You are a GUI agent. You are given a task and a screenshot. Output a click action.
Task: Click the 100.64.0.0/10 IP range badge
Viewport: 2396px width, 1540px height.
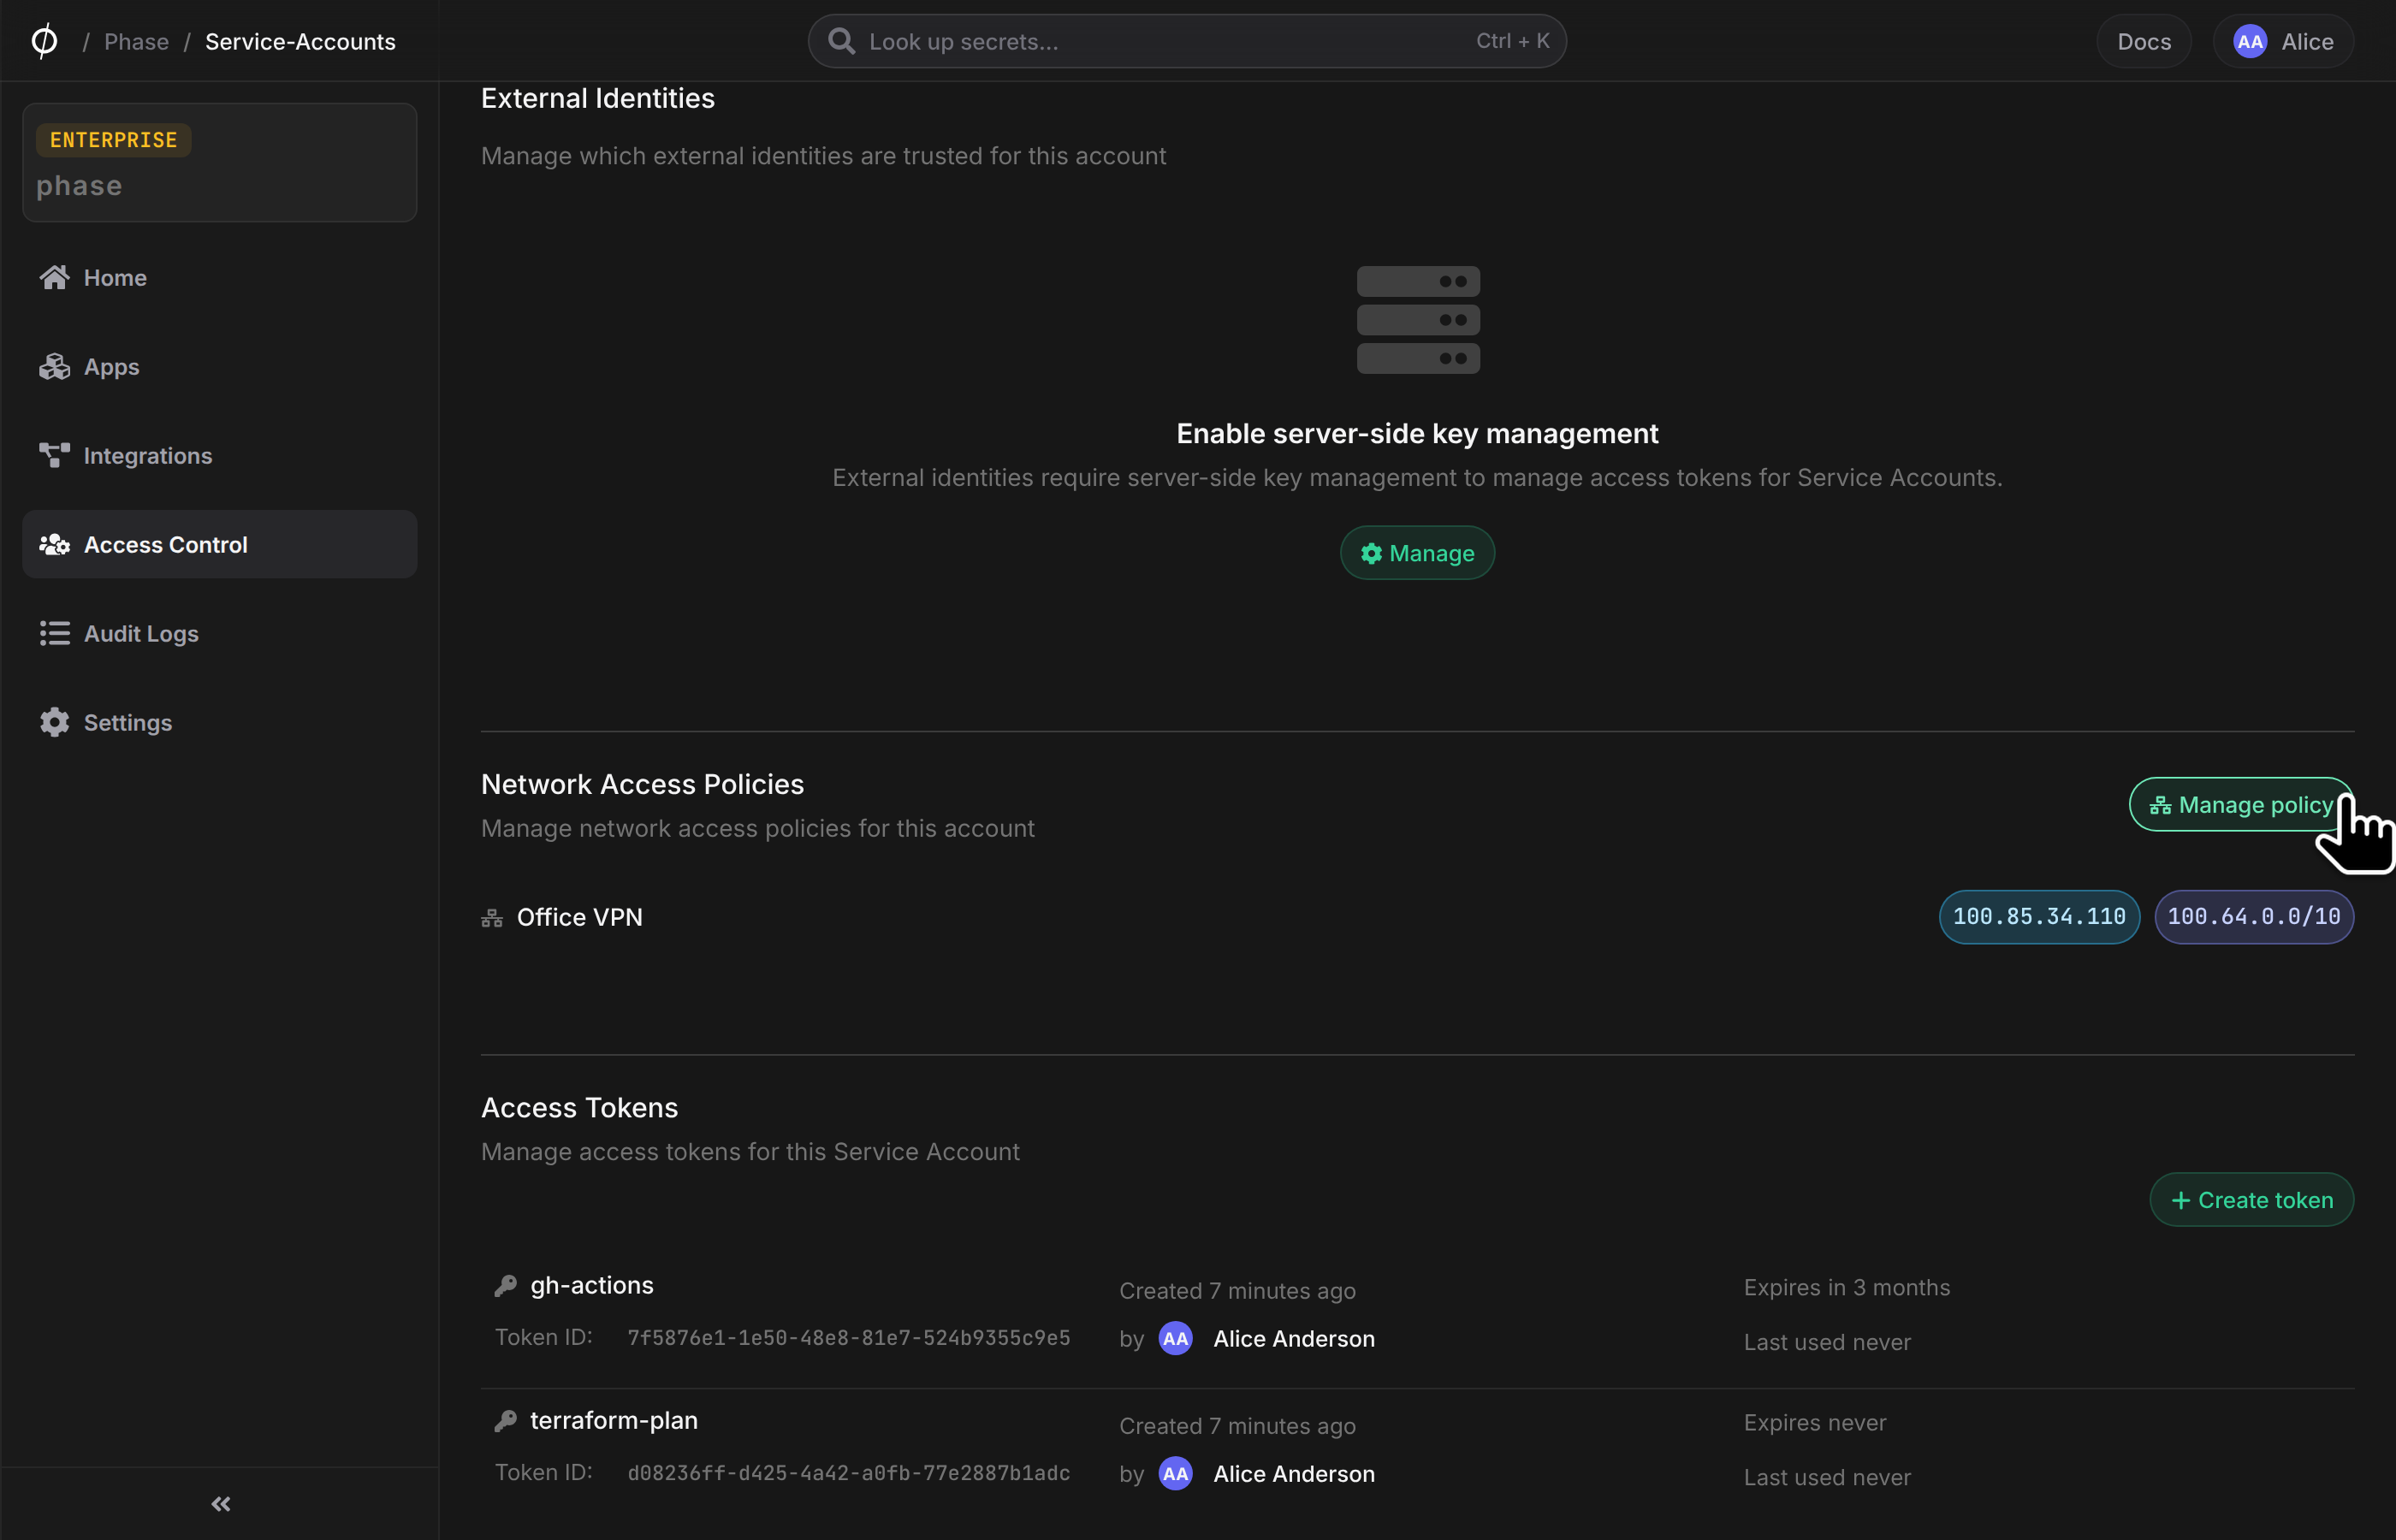[x=2254, y=917]
